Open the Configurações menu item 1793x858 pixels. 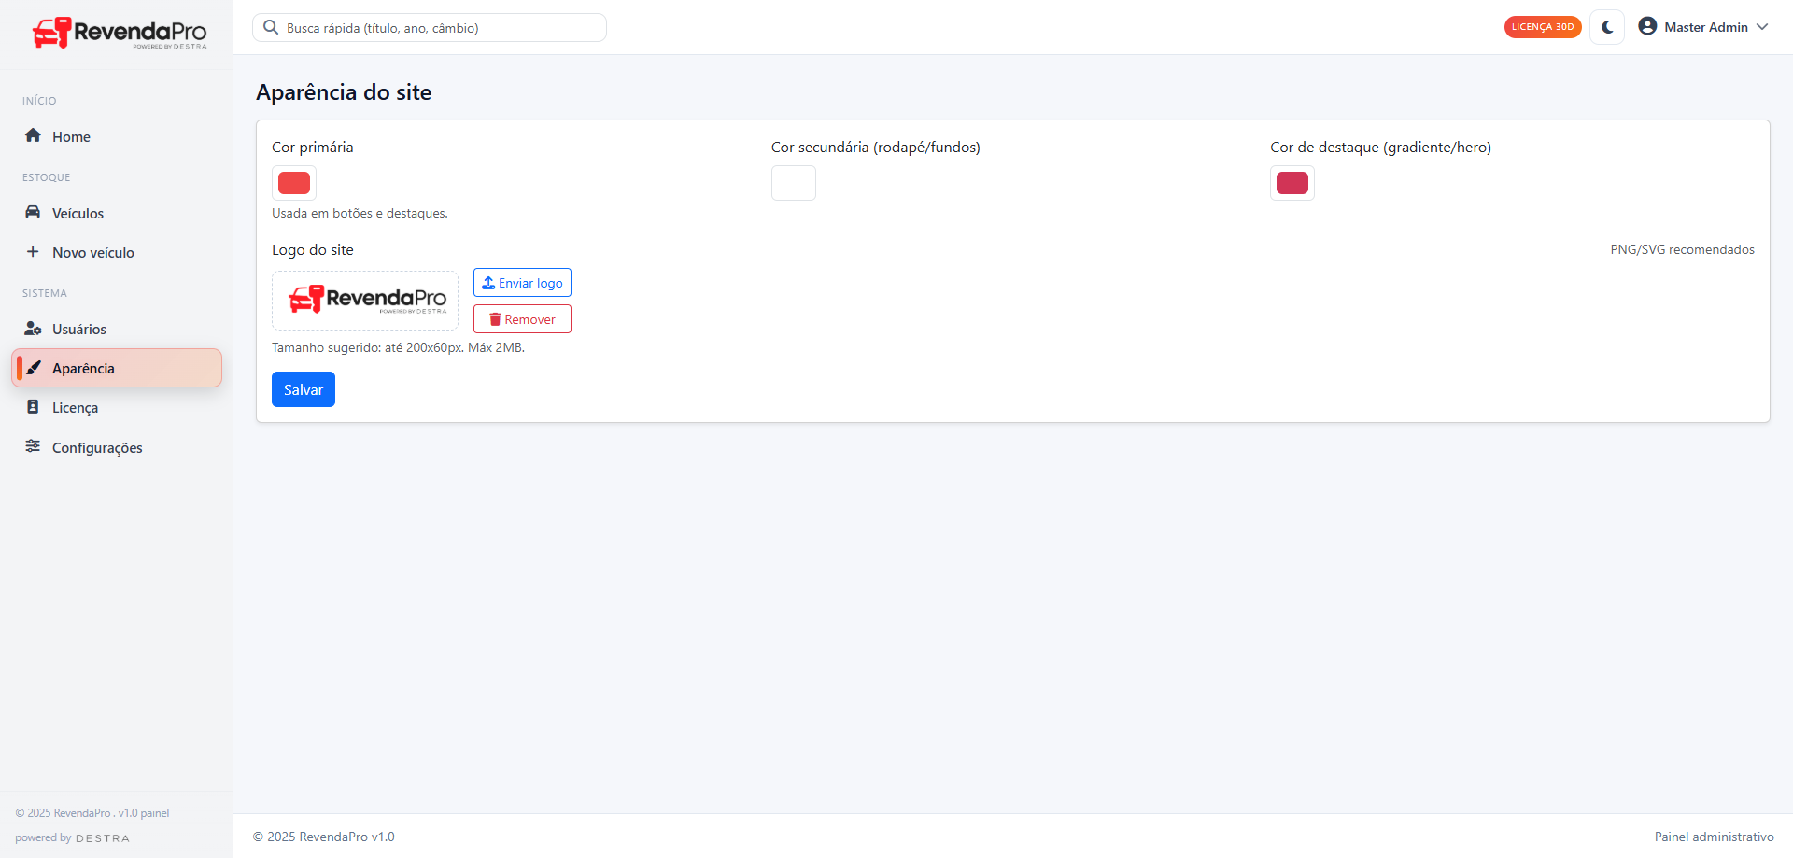(x=97, y=448)
